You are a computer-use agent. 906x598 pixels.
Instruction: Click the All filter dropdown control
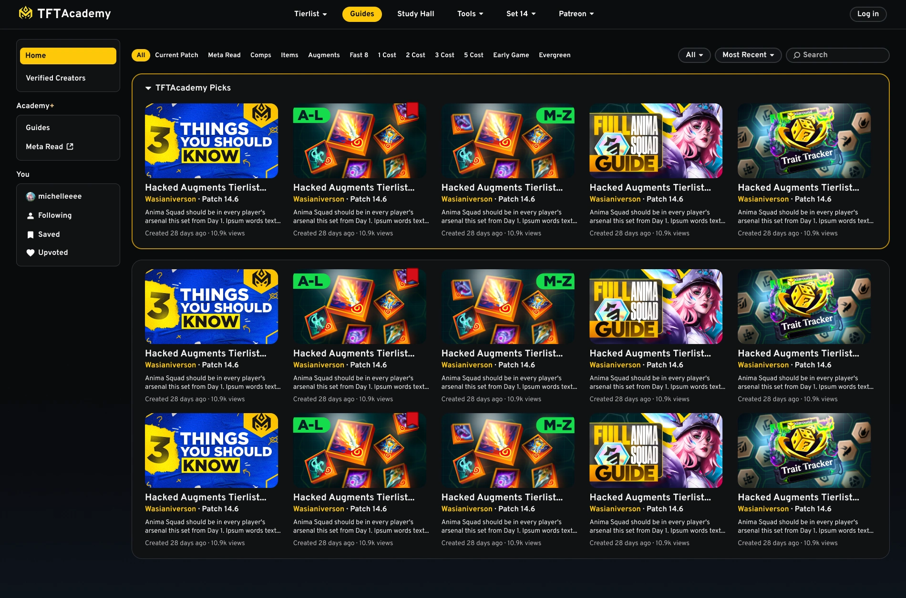coord(694,55)
